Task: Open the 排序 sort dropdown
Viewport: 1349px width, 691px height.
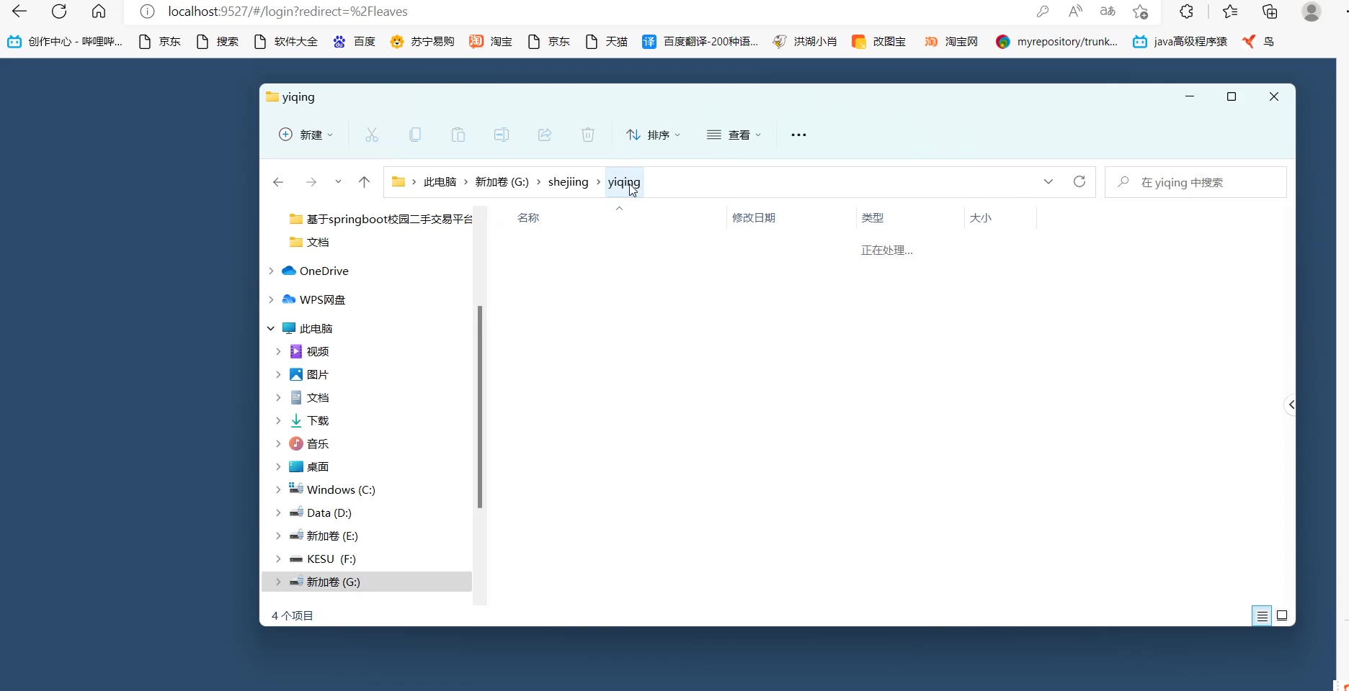Action: 653,135
